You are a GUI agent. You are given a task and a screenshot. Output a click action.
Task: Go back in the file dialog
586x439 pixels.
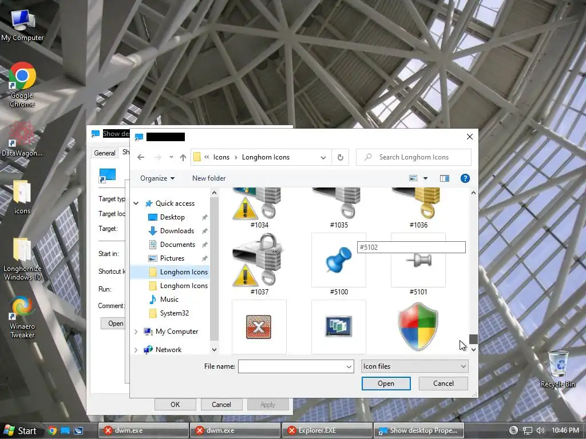(141, 157)
